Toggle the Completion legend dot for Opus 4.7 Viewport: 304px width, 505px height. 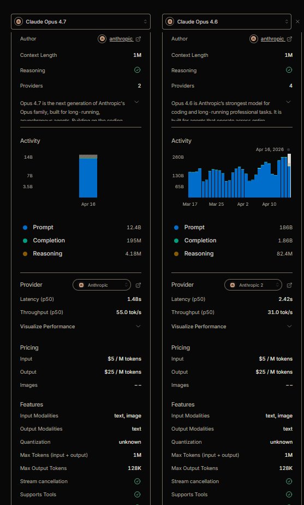pyautogui.click(x=25, y=241)
